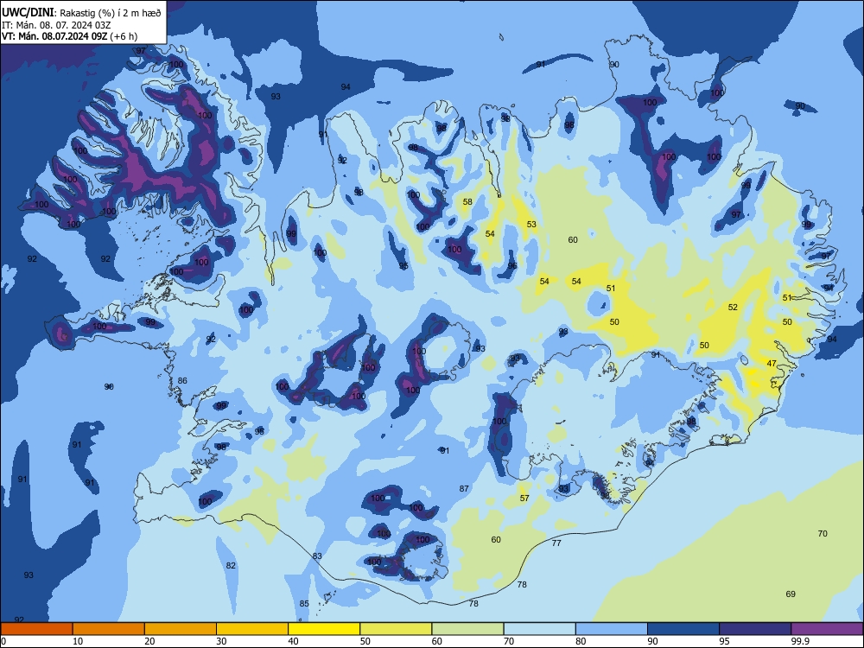Click the humidity value 85 on the map
This screenshot has width=864, height=648.
[304, 604]
